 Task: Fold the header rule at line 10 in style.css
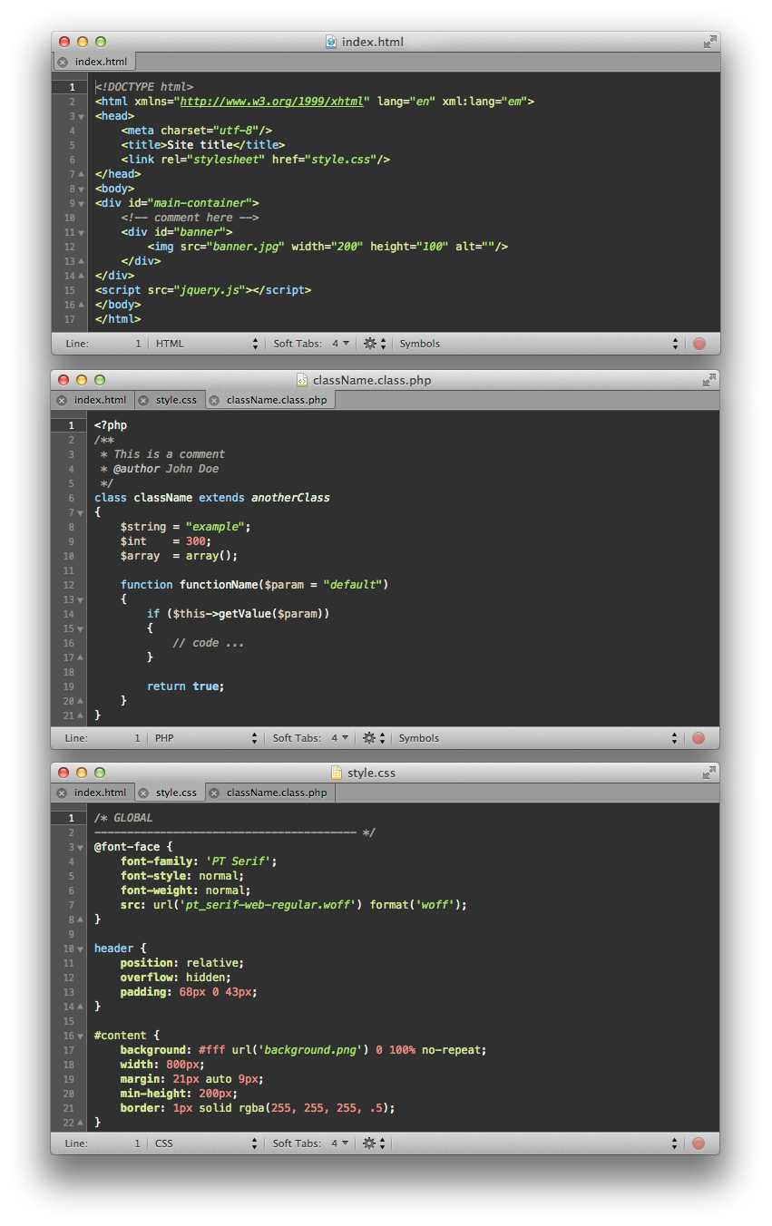point(81,949)
